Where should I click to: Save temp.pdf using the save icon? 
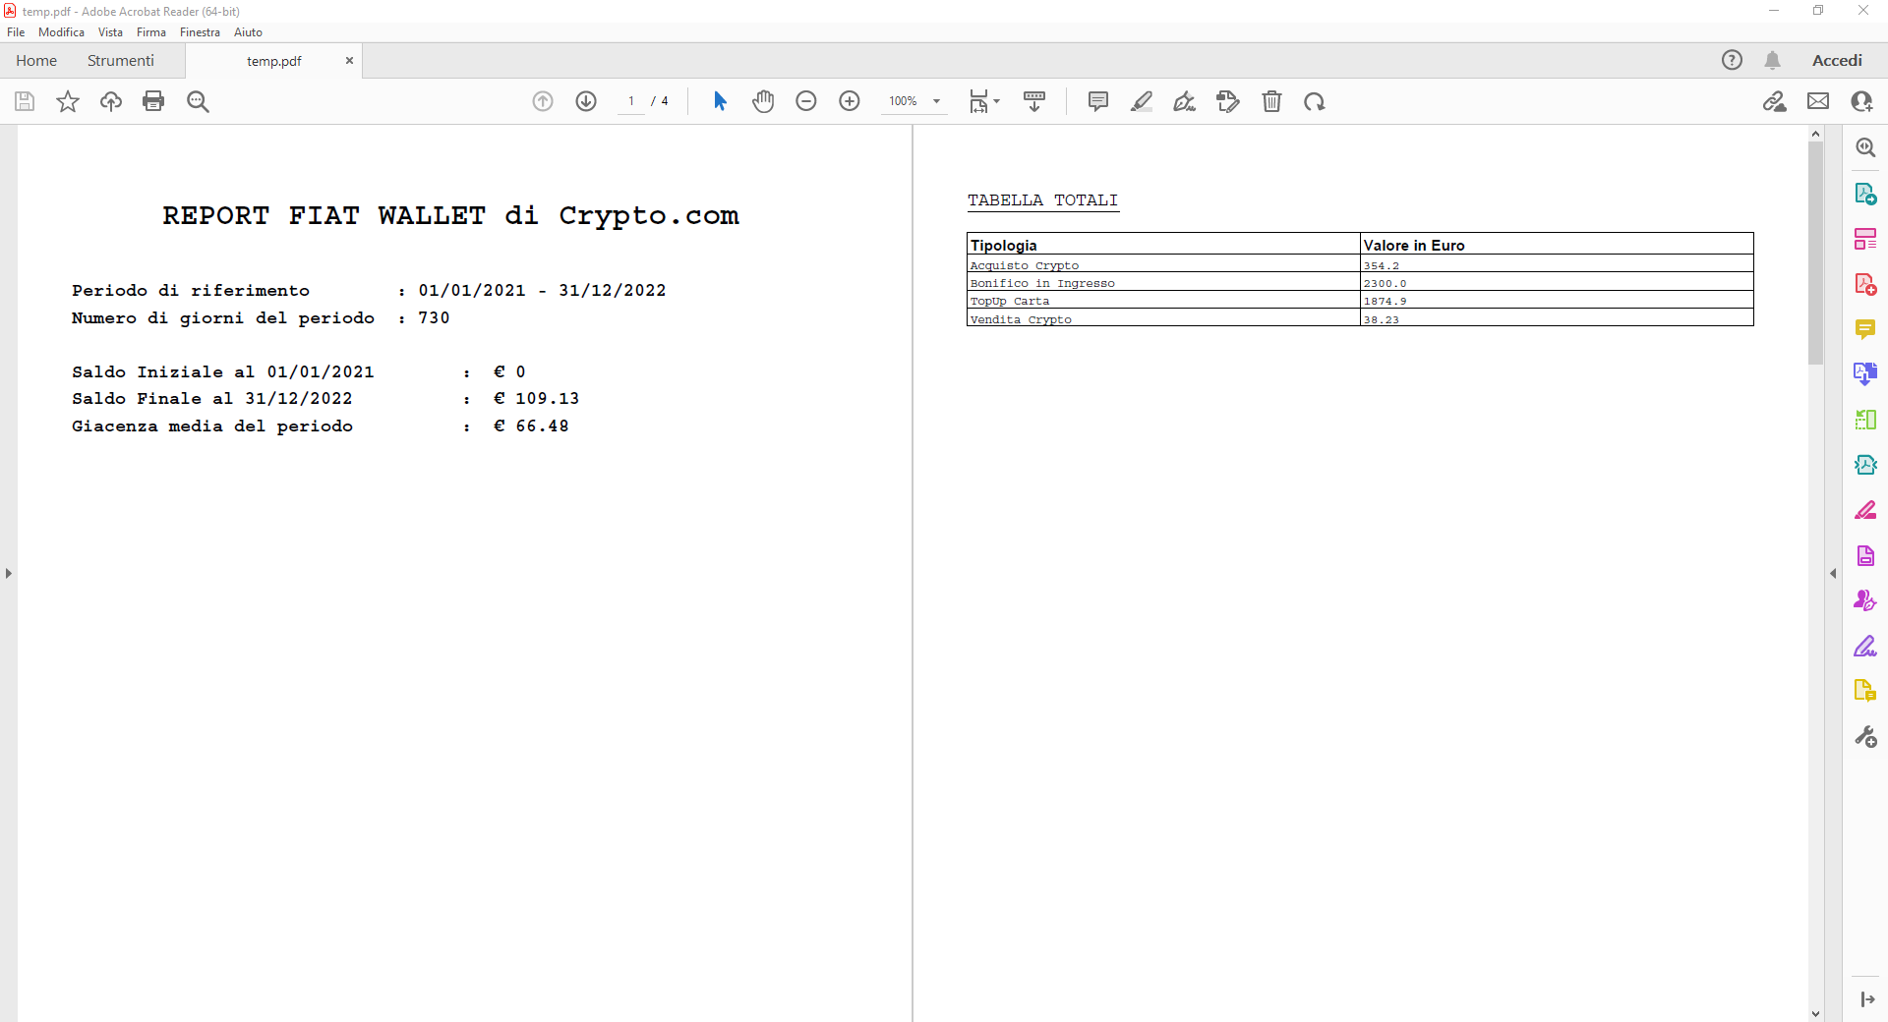pos(24,101)
